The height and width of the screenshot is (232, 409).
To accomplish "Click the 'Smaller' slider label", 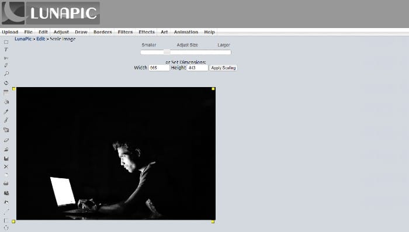I will [x=148, y=45].
